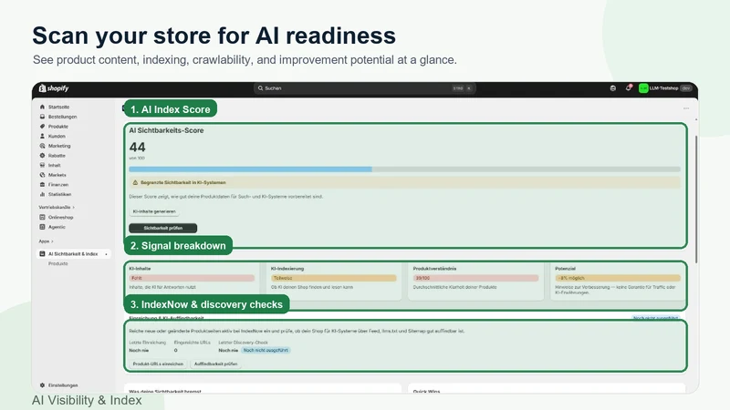Click the Agentic channel icon
This screenshot has width=730, height=410.
pyautogui.click(x=42, y=227)
